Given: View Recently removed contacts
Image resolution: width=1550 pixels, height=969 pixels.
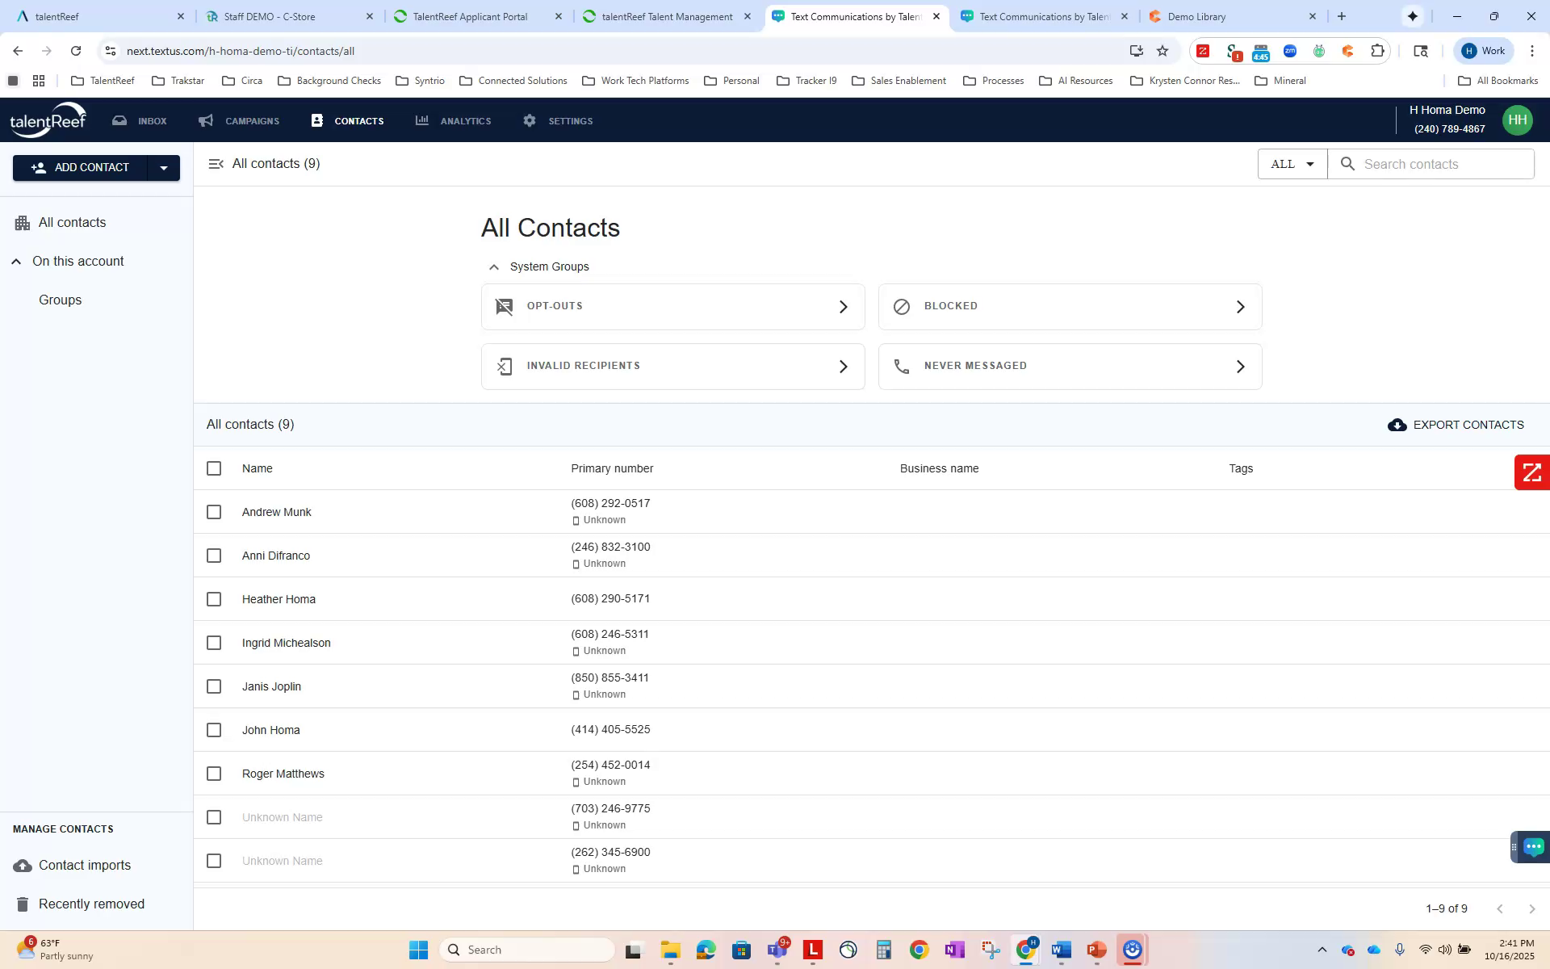Looking at the screenshot, I should [x=91, y=904].
